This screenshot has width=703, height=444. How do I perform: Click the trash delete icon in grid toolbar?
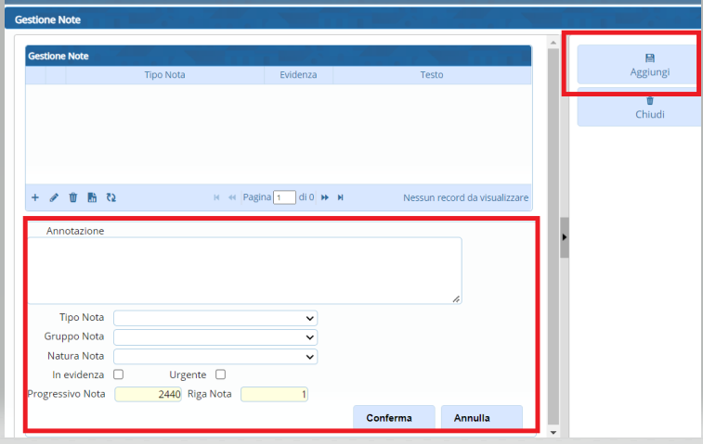tap(73, 197)
